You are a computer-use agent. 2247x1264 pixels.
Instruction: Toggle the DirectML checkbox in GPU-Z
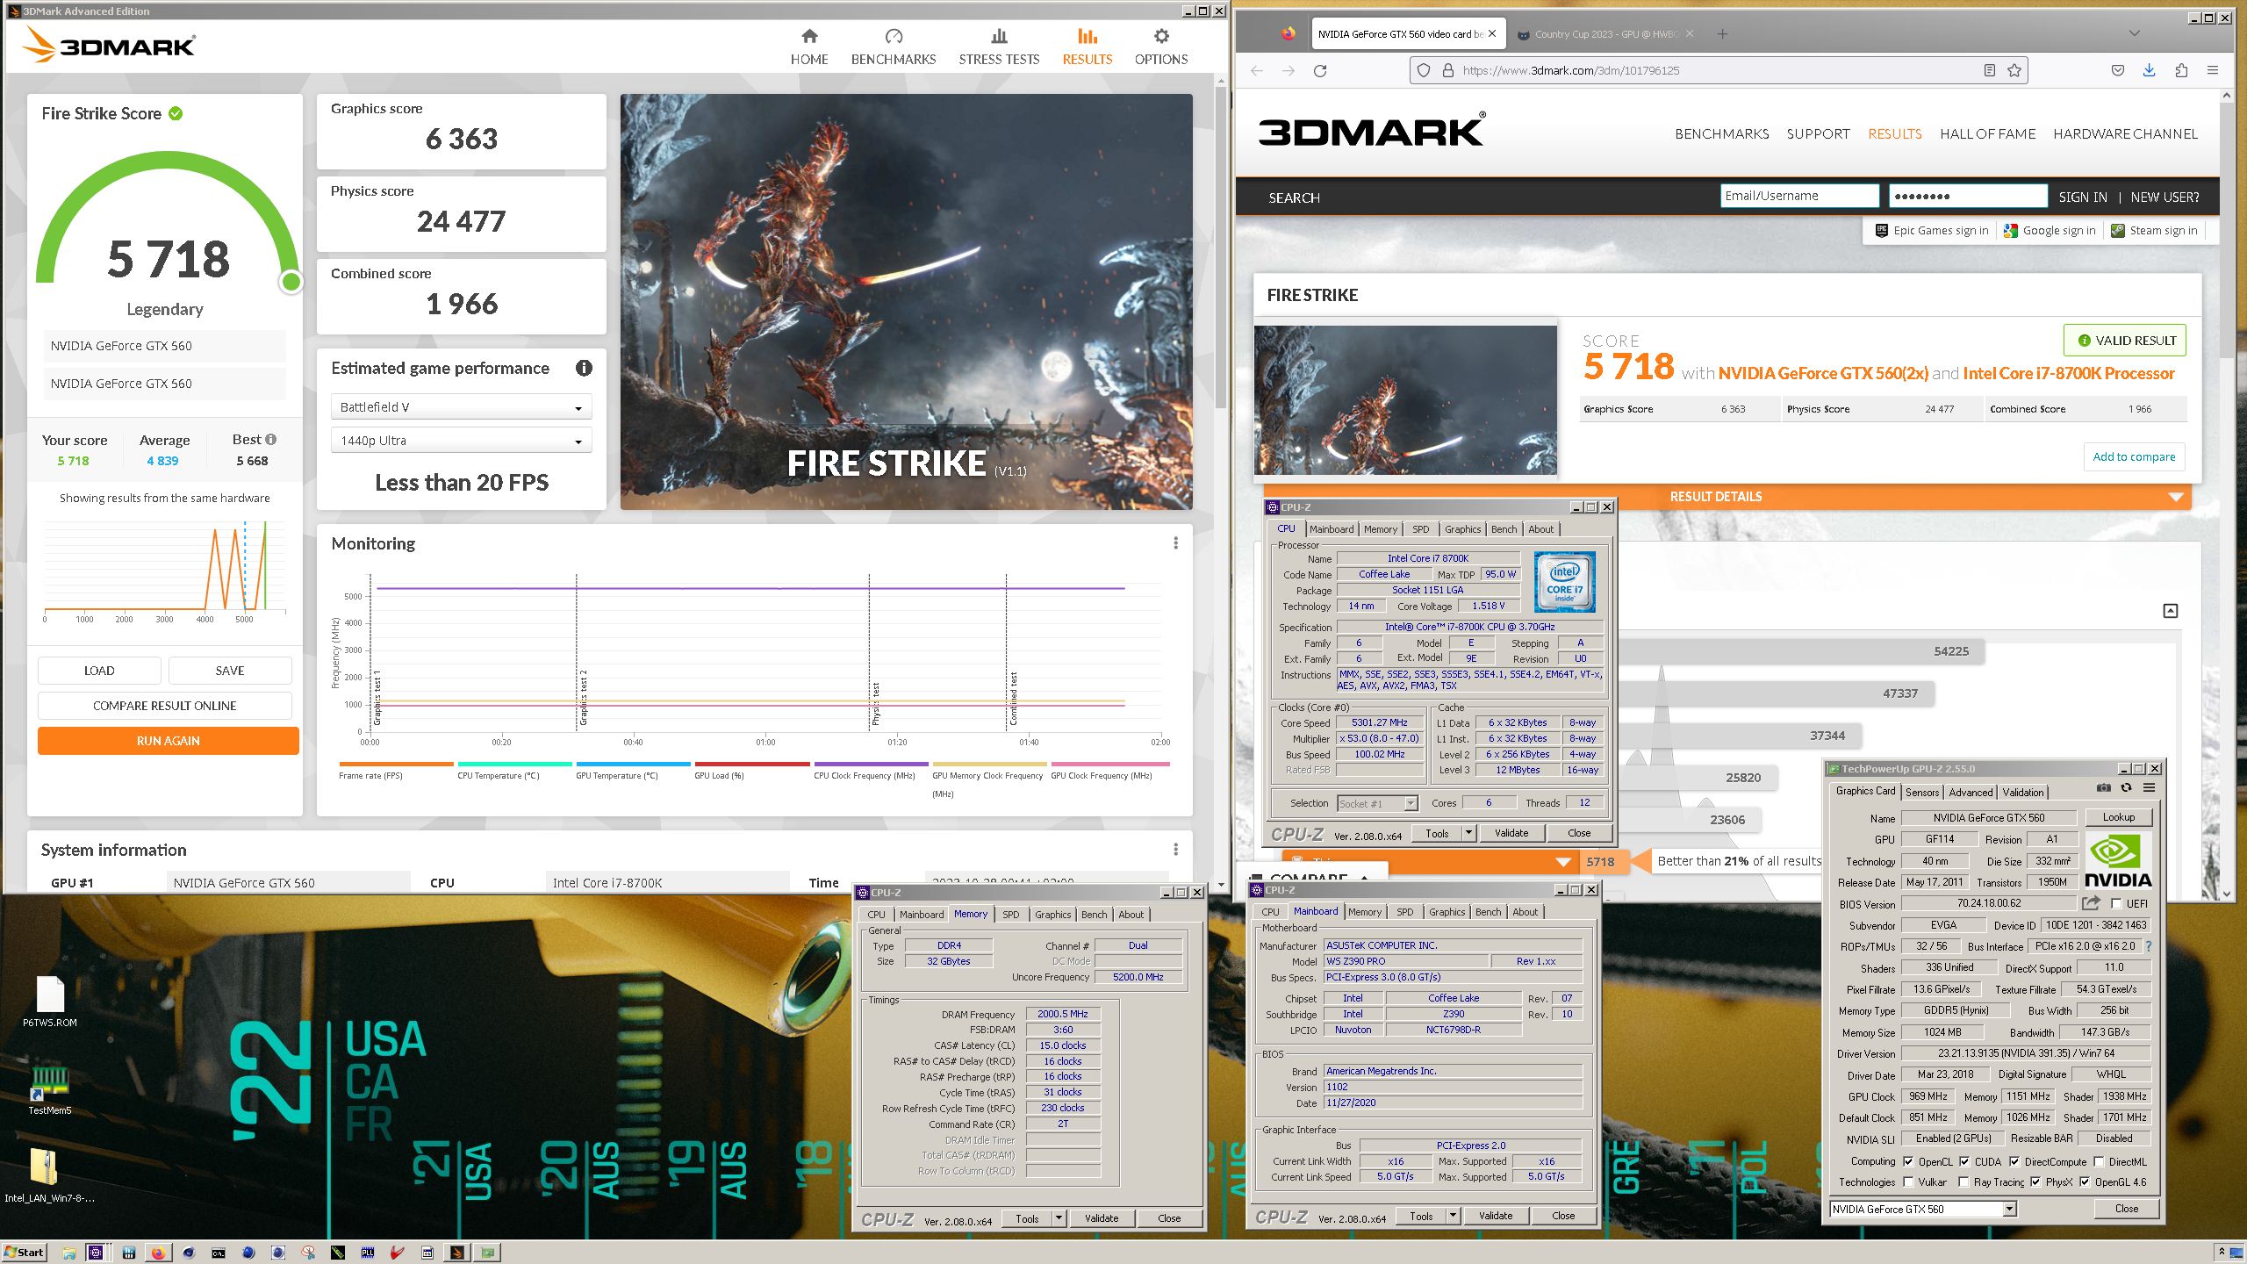pyautogui.click(x=2100, y=1161)
